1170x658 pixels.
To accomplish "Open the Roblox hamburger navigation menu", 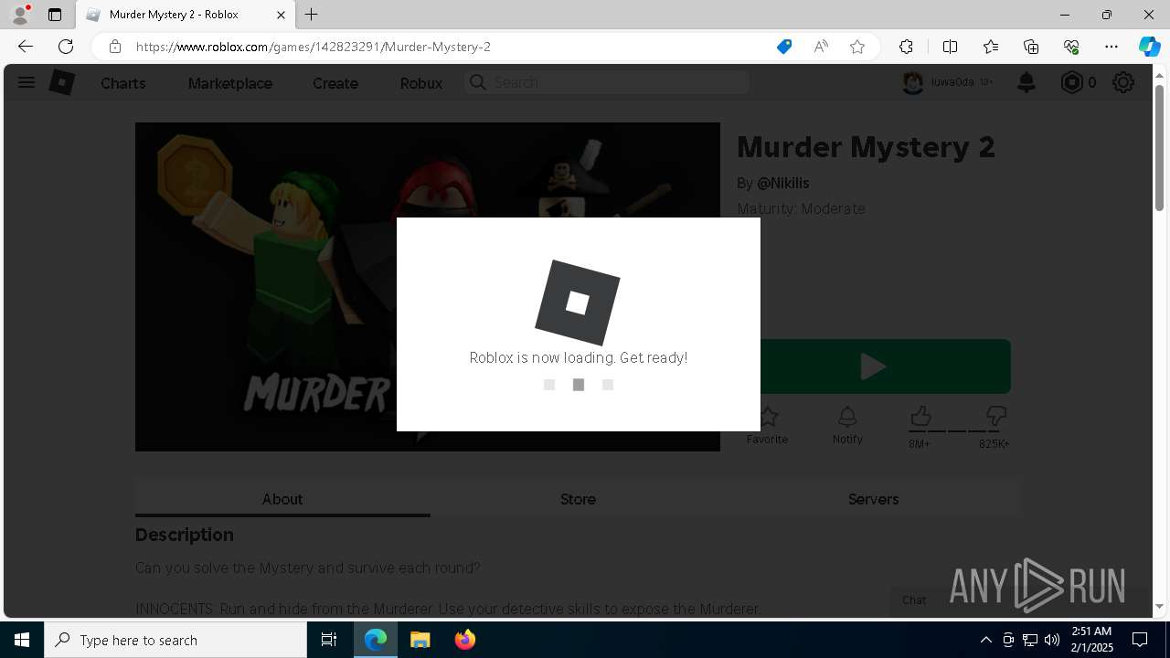I will (27, 82).
